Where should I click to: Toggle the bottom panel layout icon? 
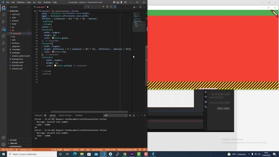click(x=118, y=2)
